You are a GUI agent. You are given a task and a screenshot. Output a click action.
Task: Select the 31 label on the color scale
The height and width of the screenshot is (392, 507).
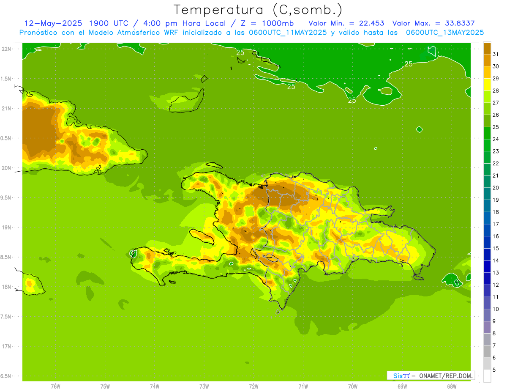[496, 54]
